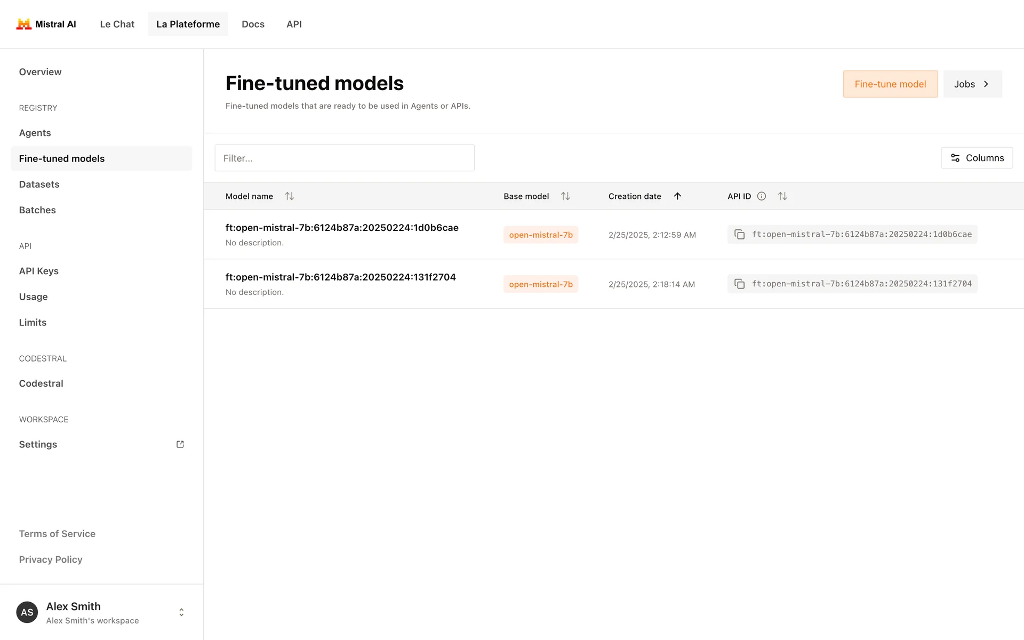Open the Columns visibility dropdown

(x=977, y=158)
